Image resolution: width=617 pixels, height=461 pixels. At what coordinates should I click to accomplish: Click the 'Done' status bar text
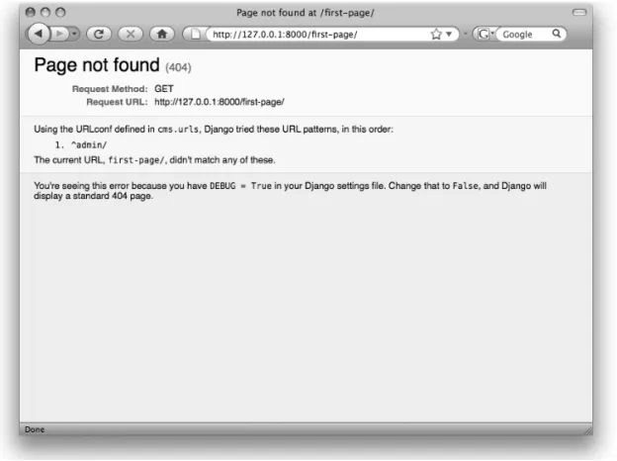coord(35,429)
